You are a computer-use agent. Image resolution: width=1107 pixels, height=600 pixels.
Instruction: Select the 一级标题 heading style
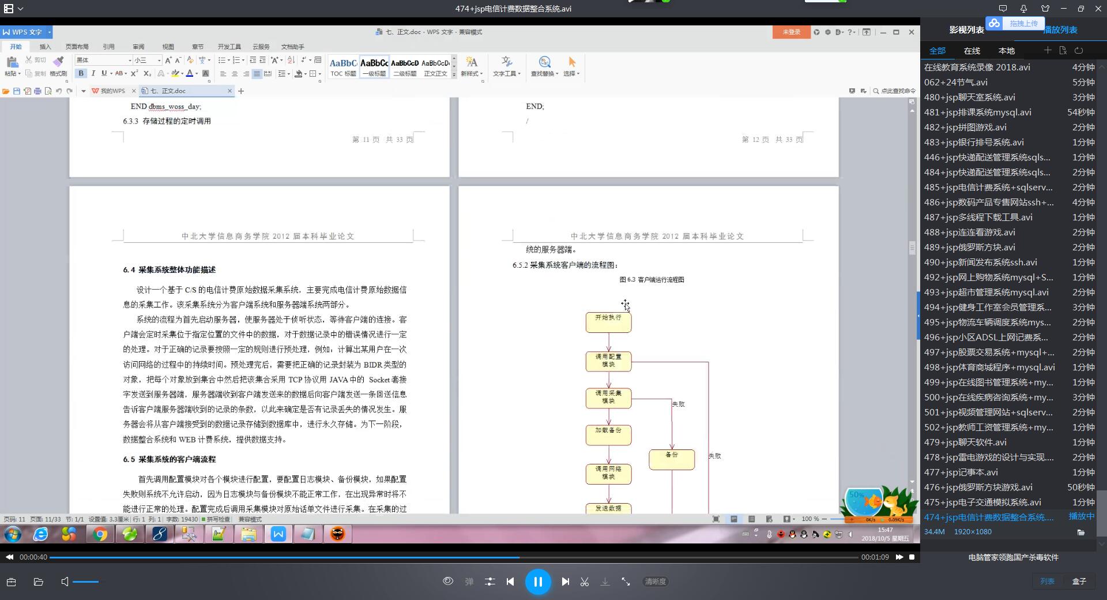coord(374,67)
